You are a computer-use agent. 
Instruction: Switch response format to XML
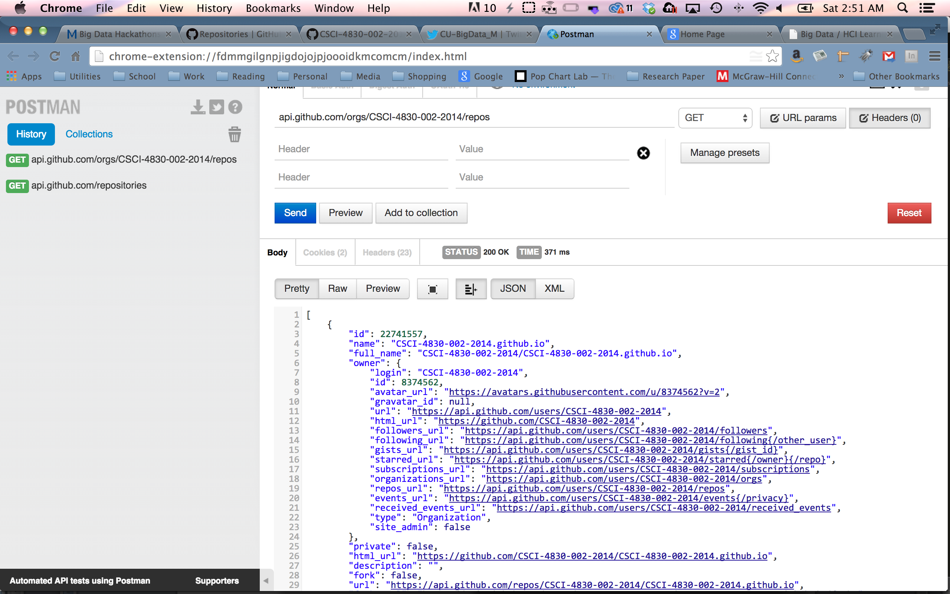pos(554,289)
